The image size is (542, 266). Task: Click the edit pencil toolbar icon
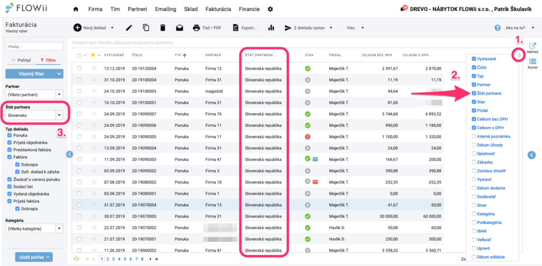pyautogui.click(x=129, y=28)
